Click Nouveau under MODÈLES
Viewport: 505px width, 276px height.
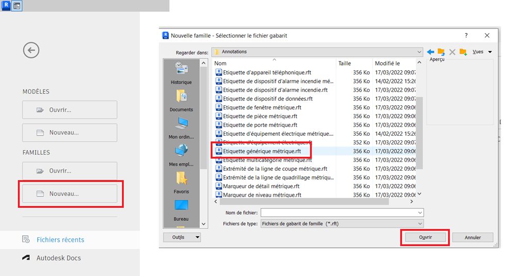tap(70, 133)
